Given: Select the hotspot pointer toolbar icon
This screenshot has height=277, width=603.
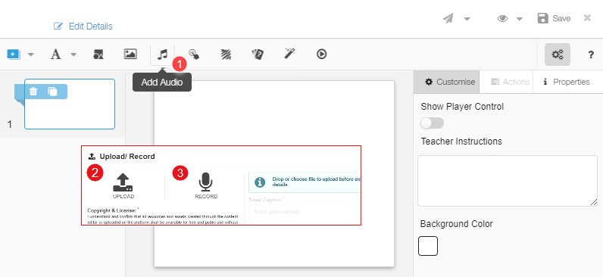Looking at the screenshot, I should tap(194, 54).
